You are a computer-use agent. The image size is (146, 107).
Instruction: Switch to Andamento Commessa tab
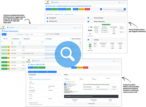click(x=69, y=14)
